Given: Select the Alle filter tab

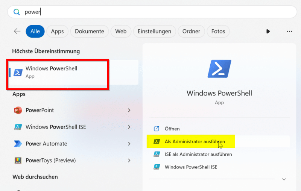Looking at the screenshot, I should [35, 31].
